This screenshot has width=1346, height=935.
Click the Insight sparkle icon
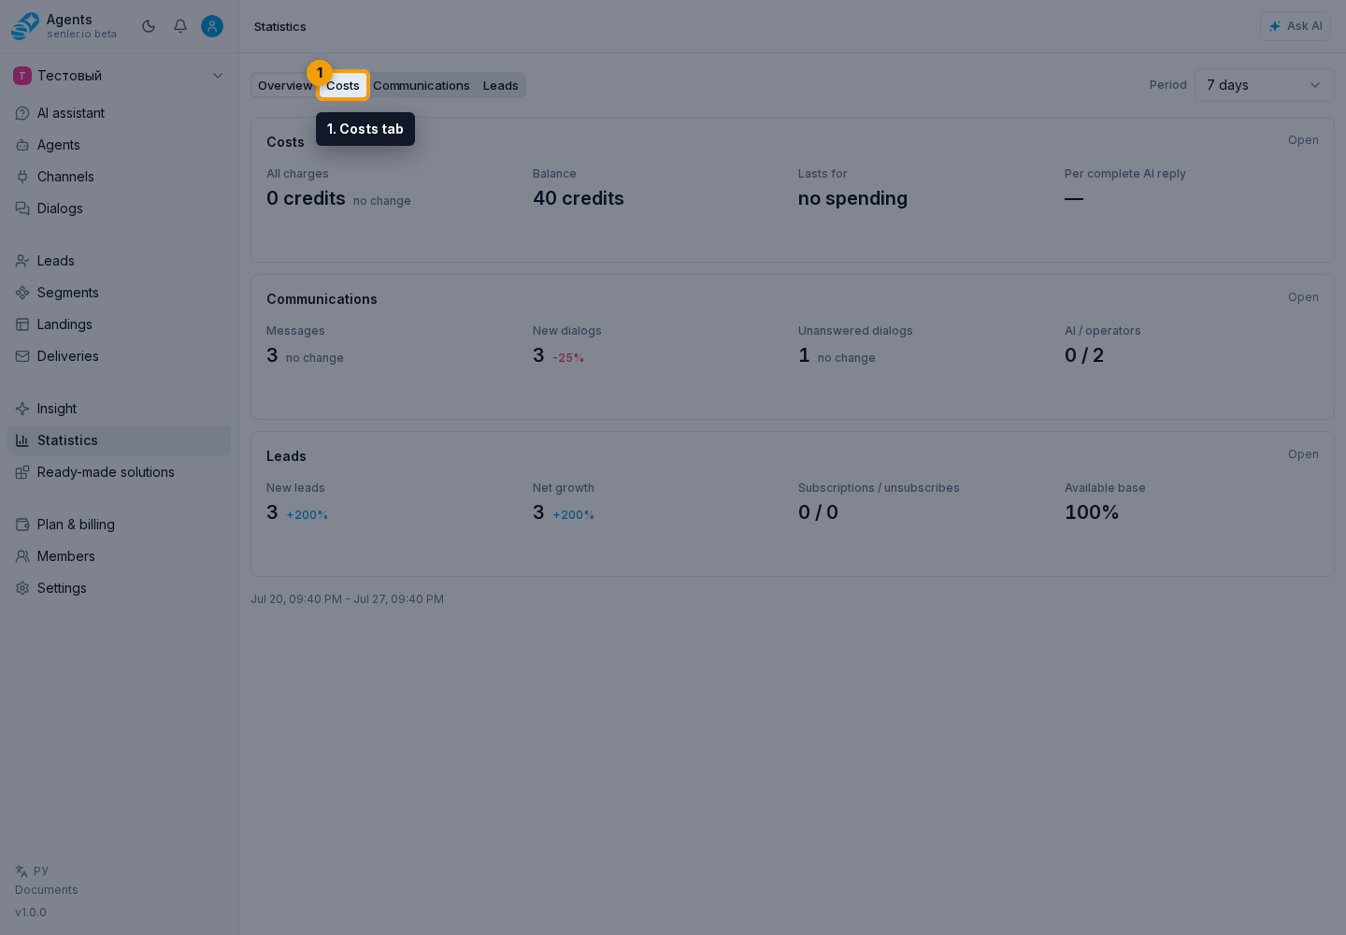point(22,409)
